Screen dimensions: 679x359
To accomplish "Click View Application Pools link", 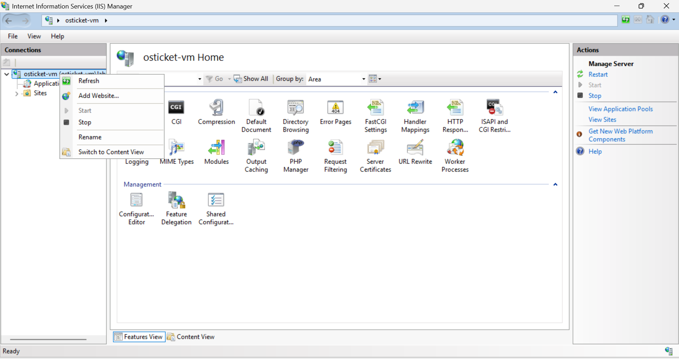I will (x=621, y=109).
